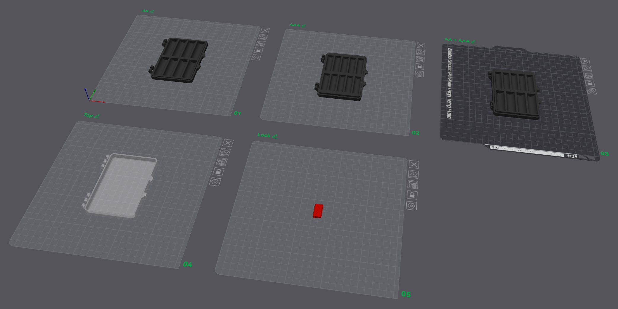
Task: Select the combined AA + AAA tray on plate 03
Action: [x=515, y=94]
